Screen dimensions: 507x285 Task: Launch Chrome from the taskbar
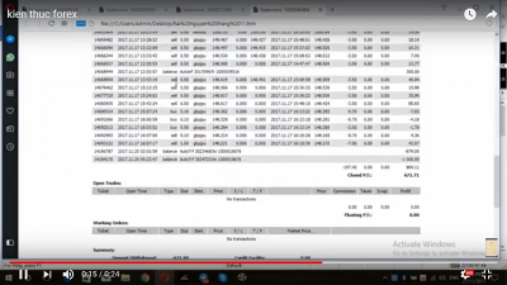click(x=145, y=277)
